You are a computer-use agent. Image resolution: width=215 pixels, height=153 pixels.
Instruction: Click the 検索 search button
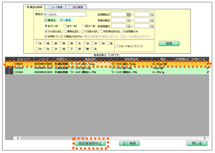(x=169, y=44)
